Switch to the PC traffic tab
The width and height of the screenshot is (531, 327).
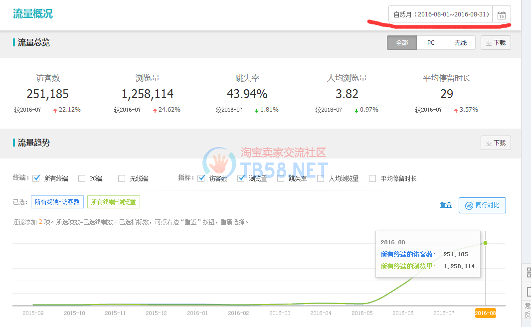[431, 43]
